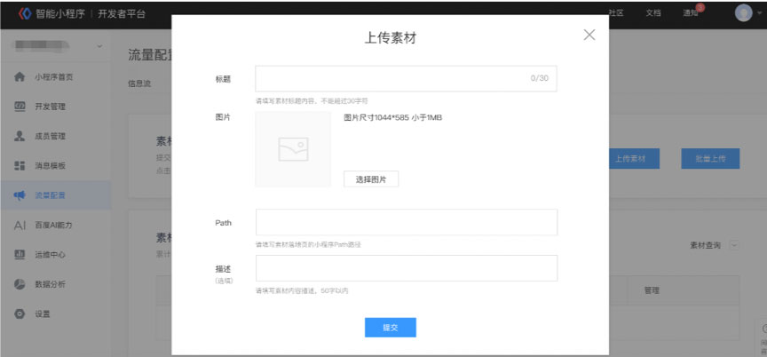Click the 成员管理 person icon

point(20,137)
